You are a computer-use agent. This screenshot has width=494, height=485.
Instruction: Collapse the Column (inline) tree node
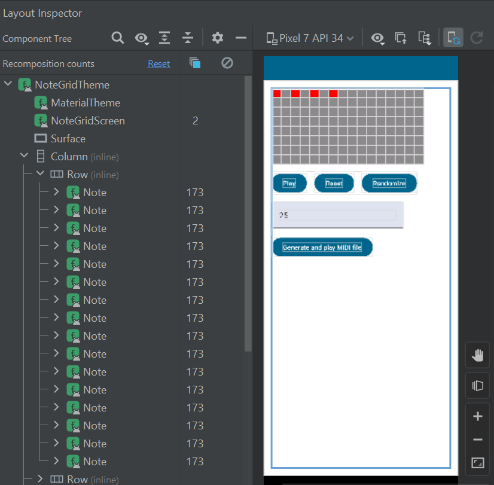tap(25, 156)
